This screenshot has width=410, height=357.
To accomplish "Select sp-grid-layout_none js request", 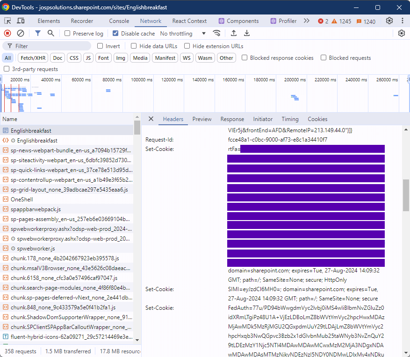I will [x=67, y=190].
